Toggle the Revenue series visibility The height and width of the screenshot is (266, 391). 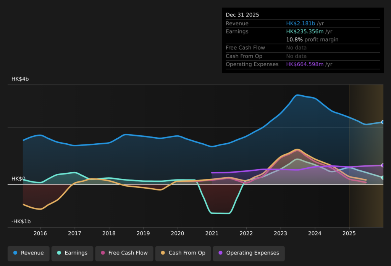point(28,253)
